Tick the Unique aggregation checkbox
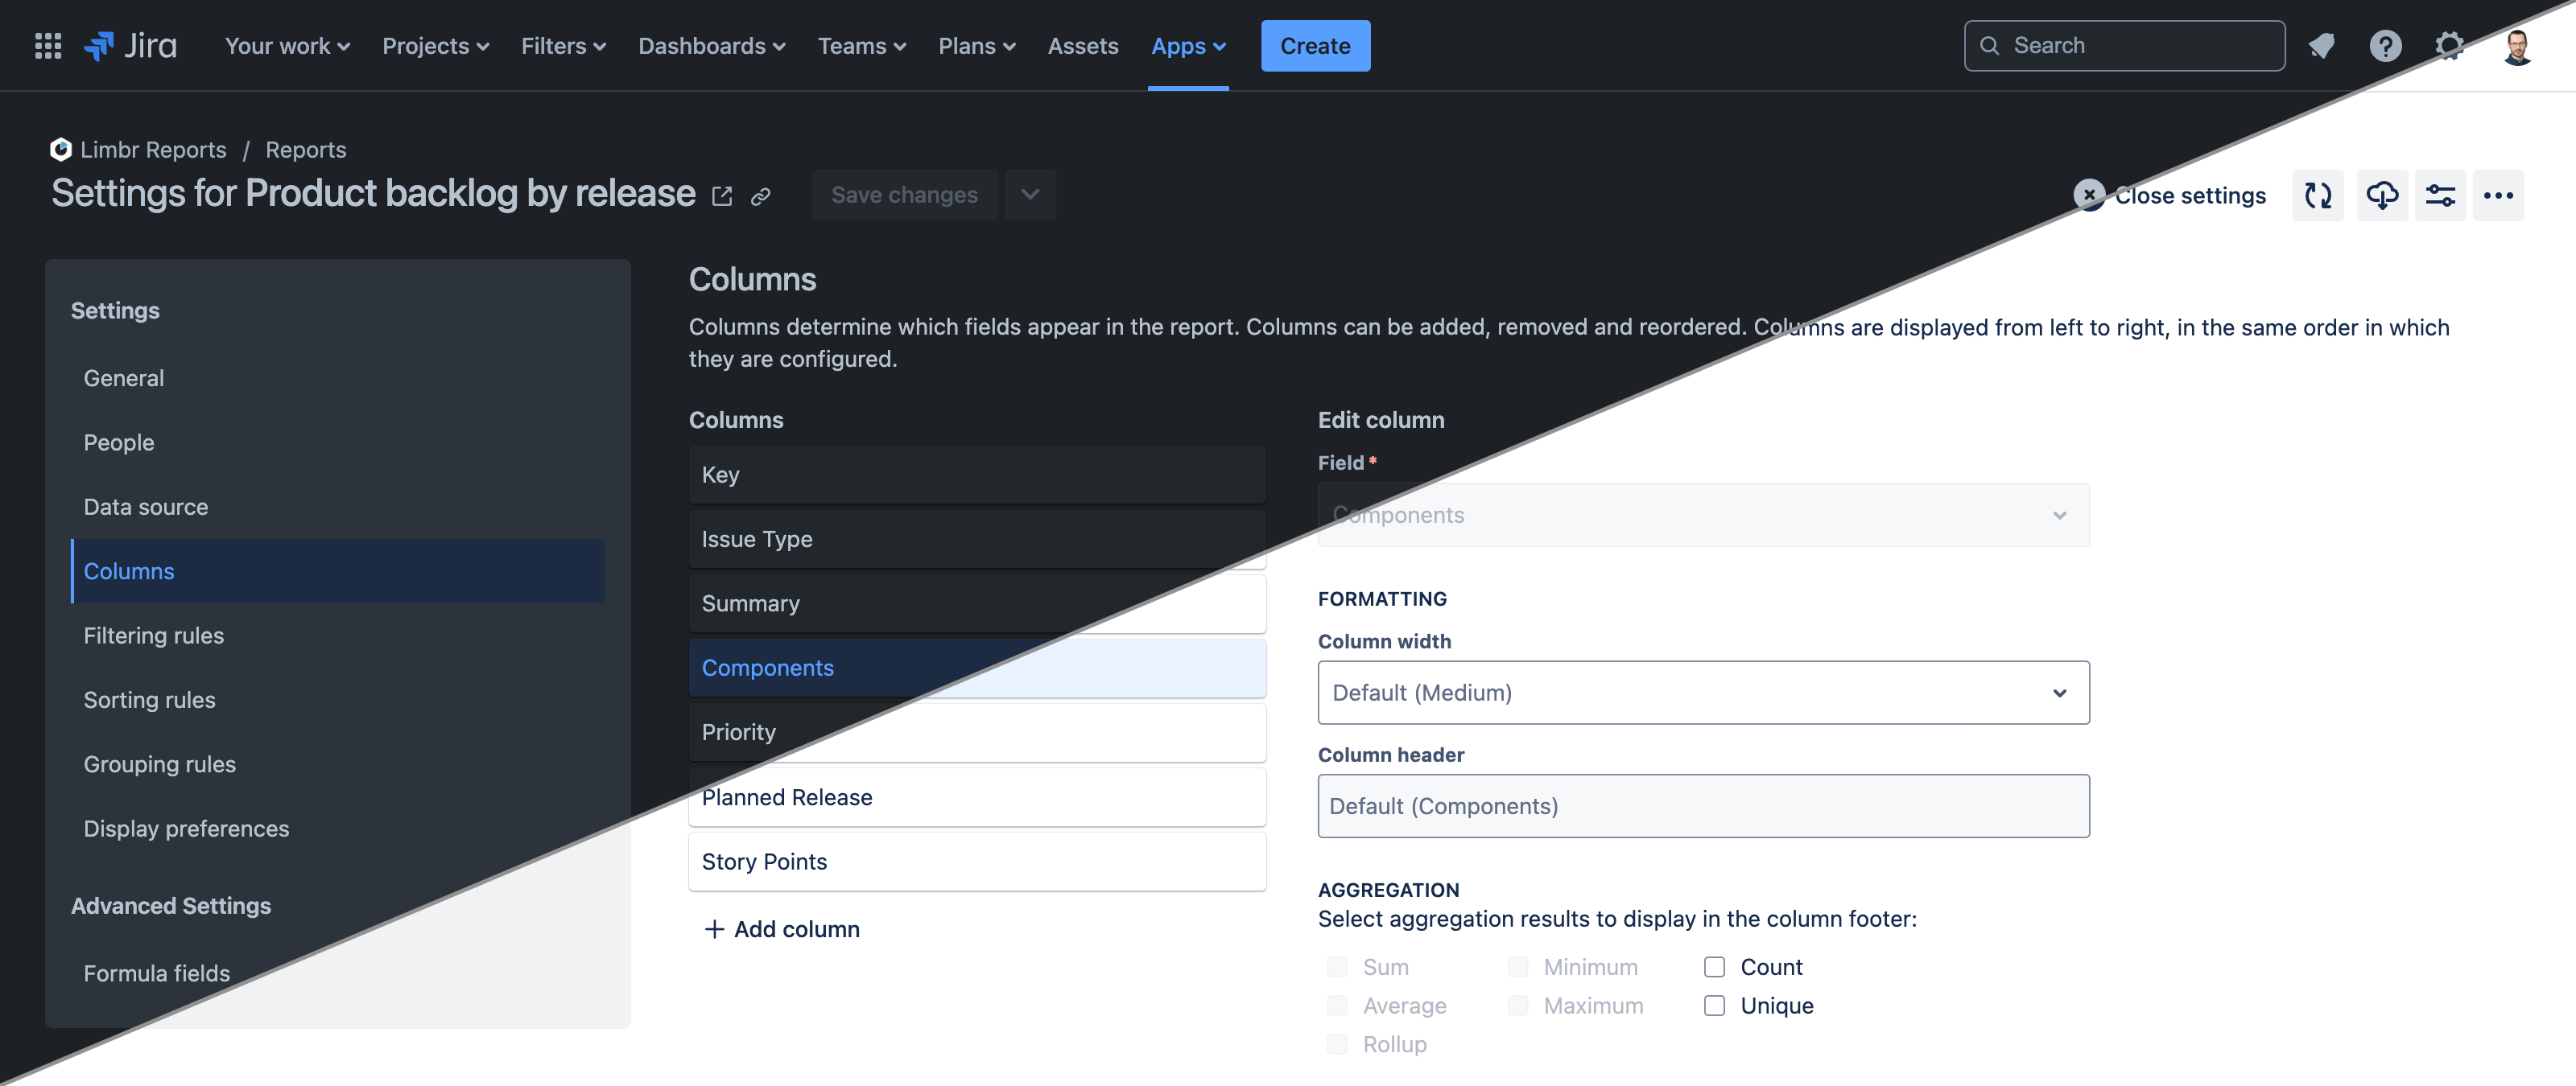 click(1714, 1005)
